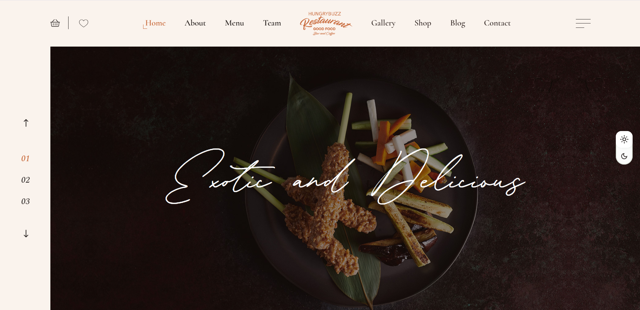This screenshot has height=310, width=640.
Task: Go to slide 03 indicator
Action: coord(26,201)
